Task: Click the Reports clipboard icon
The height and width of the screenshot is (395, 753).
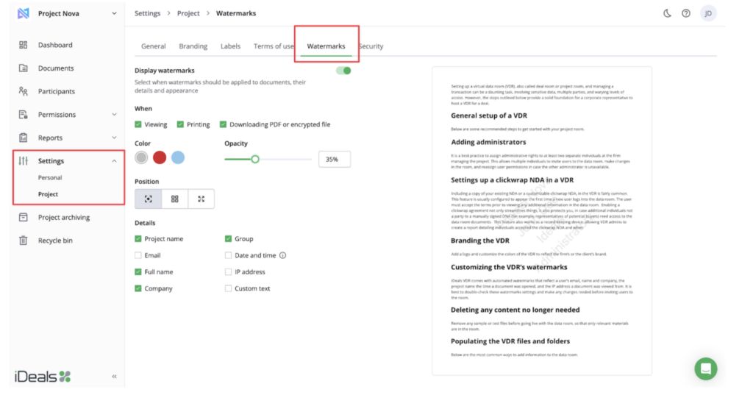Action: 23,138
